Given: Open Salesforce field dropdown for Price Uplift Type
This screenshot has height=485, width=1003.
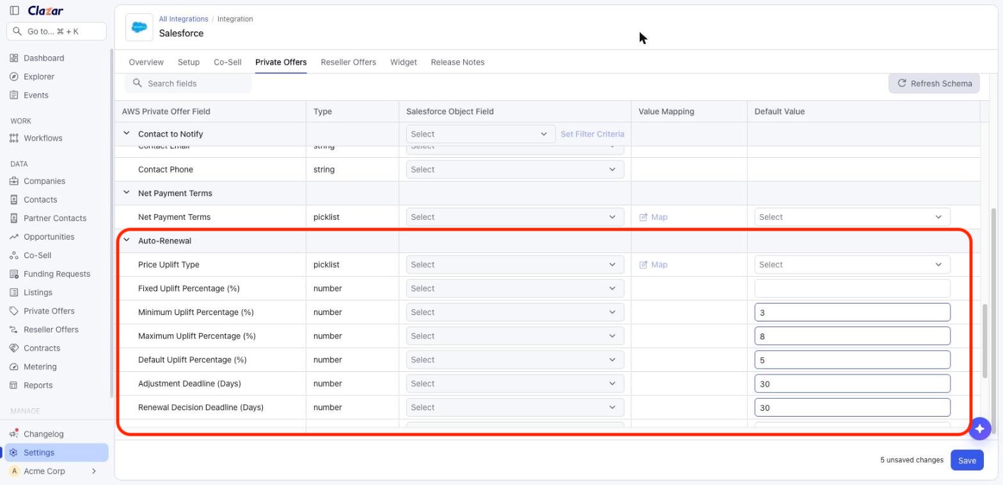Looking at the screenshot, I should (515, 265).
